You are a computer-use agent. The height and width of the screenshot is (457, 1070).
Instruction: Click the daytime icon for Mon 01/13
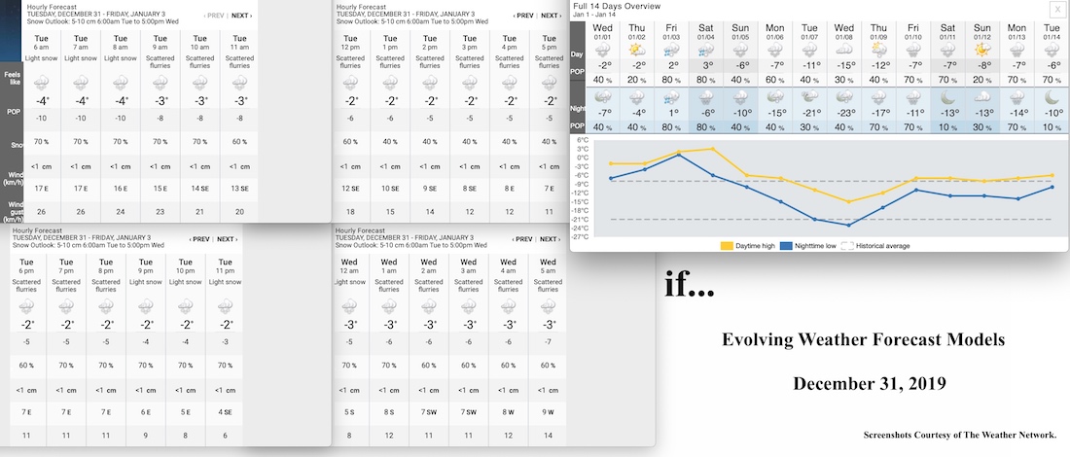[1016, 50]
